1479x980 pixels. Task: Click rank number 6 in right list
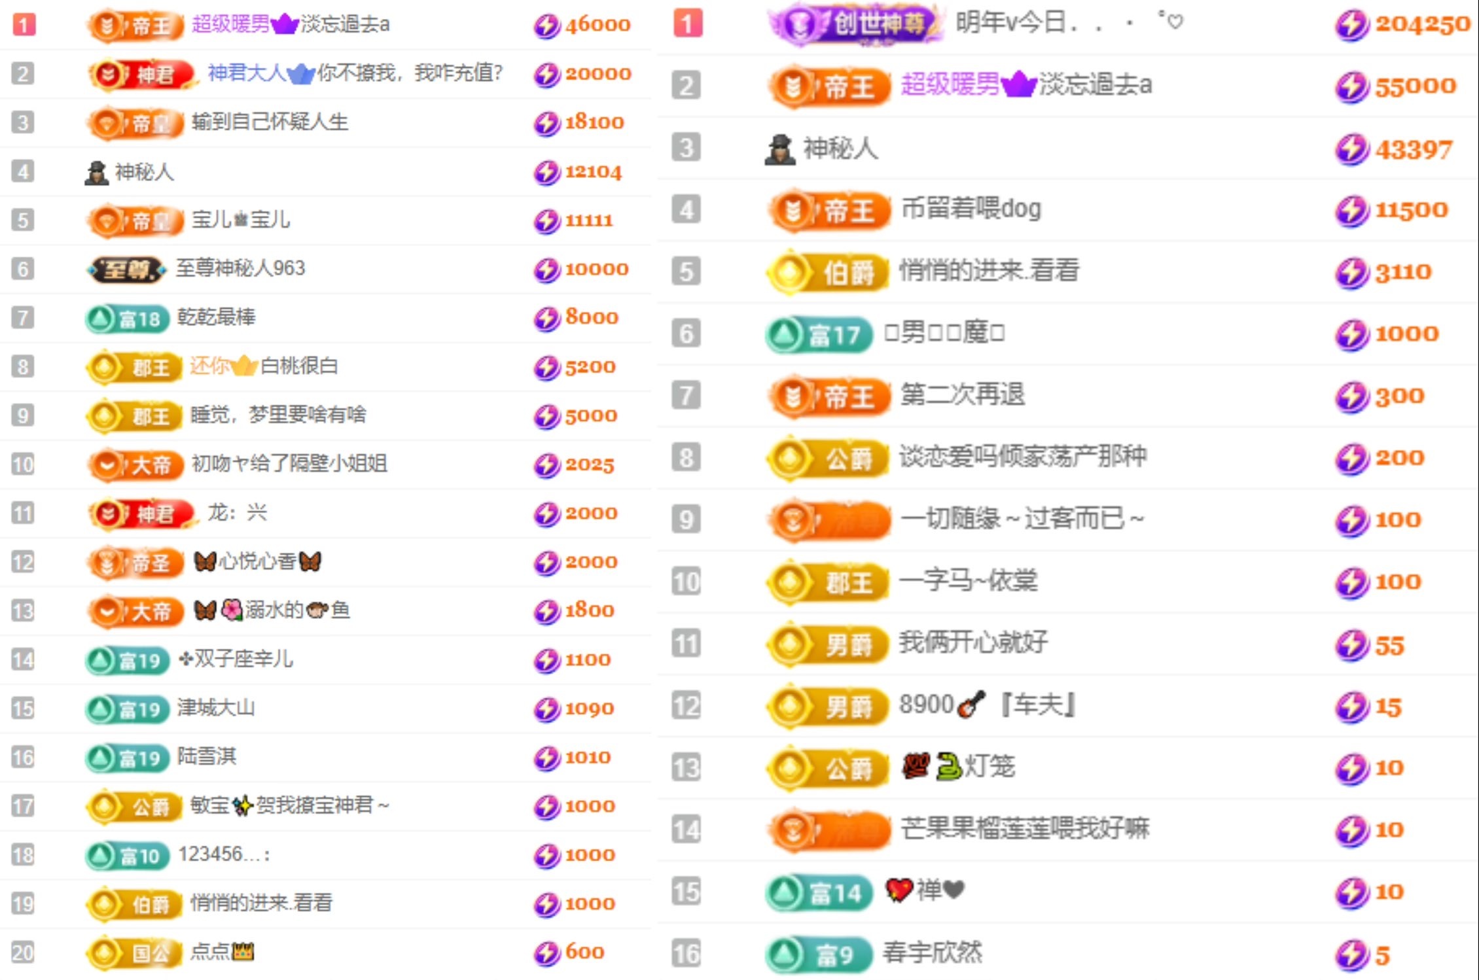686,334
